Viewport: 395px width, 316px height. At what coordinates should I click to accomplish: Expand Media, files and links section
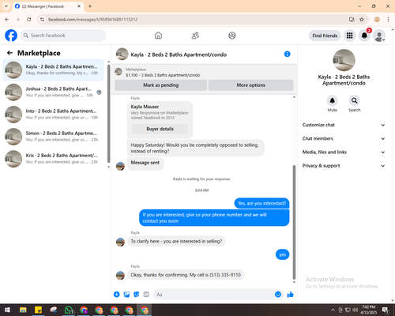point(344,152)
